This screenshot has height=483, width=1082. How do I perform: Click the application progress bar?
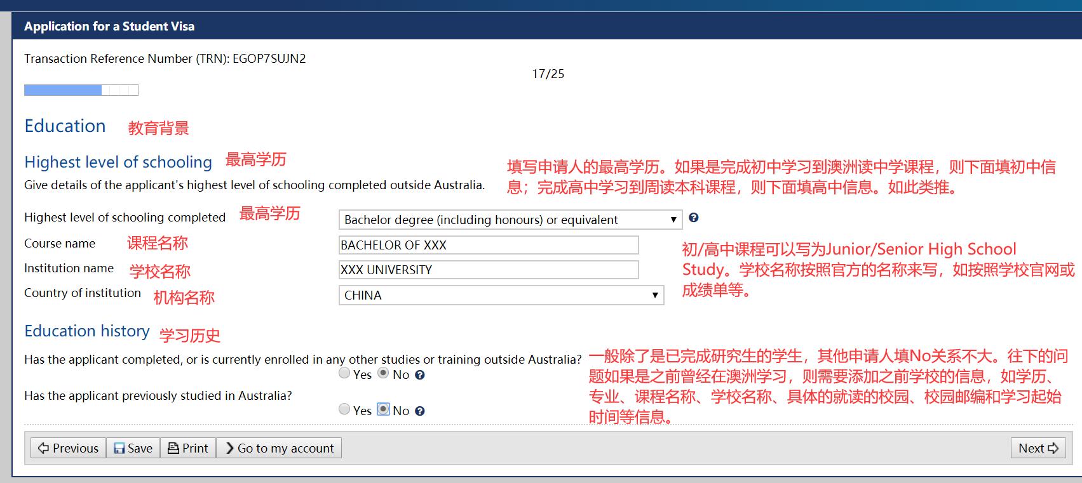[81, 90]
